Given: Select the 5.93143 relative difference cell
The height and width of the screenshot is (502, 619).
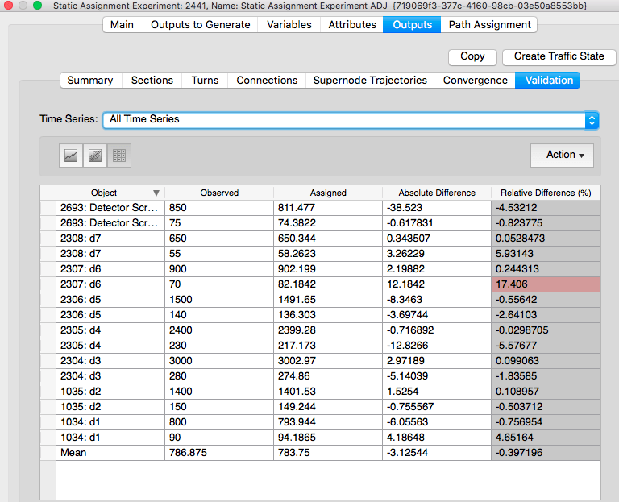Looking at the screenshot, I should click(546, 253).
